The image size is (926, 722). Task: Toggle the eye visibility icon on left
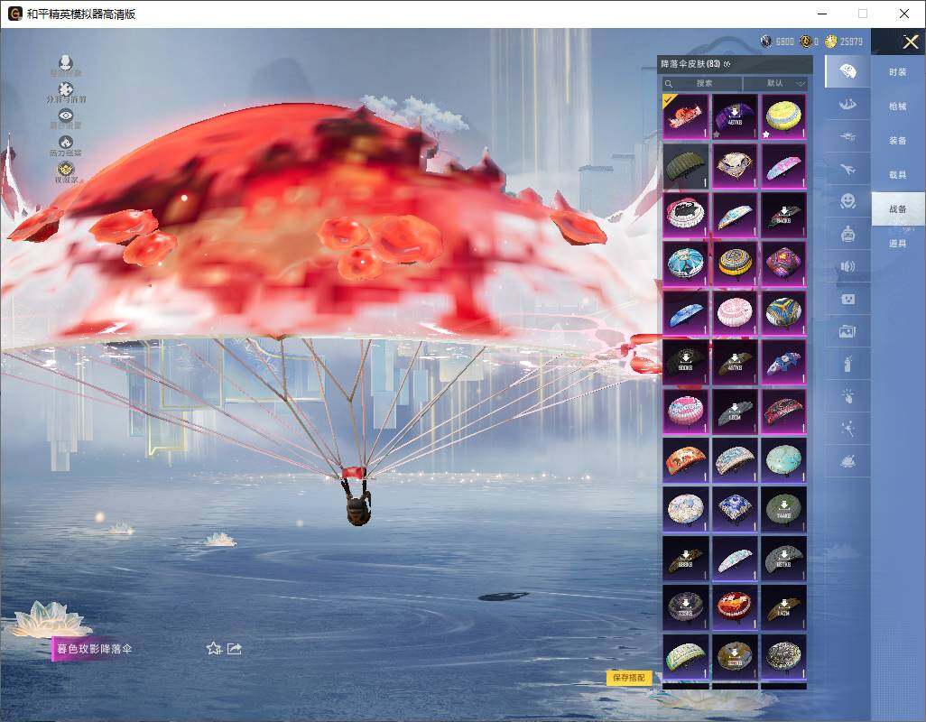tap(66, 116)
